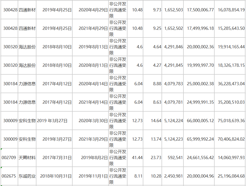Click price cell 41.44
This screenshot has width=246, height=186.
(135, 158)
